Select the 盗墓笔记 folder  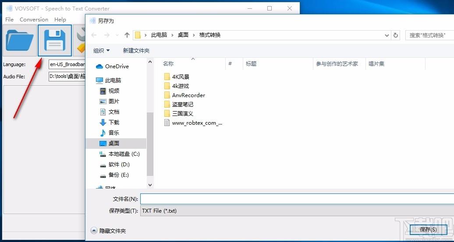179,105
